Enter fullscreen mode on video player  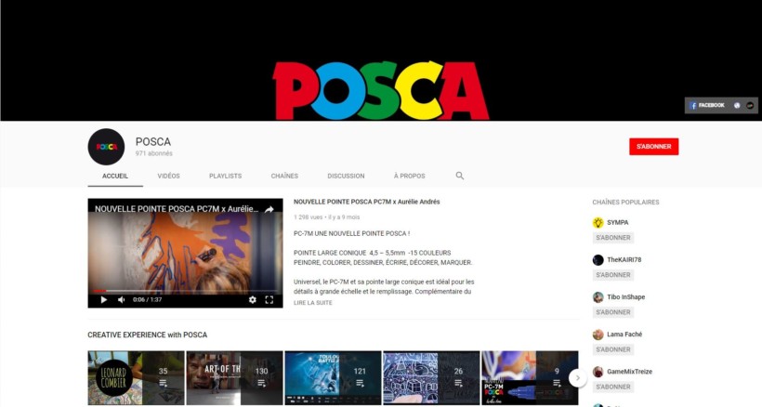[x=269, y=299]
